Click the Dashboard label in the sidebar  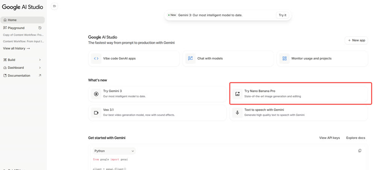pyautogui.click(x=16, y=68)
